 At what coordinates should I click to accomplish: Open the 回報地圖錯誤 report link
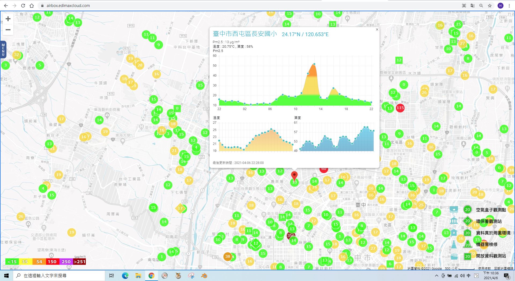[x=504, y=268]
